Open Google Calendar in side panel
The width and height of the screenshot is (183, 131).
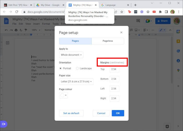point(178,31)
